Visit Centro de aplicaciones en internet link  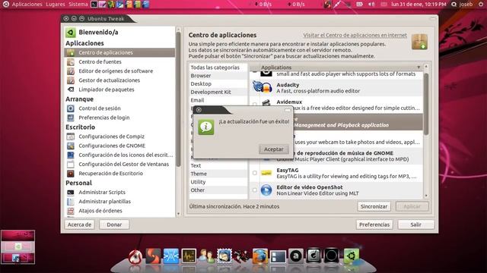tap(355, 36)
